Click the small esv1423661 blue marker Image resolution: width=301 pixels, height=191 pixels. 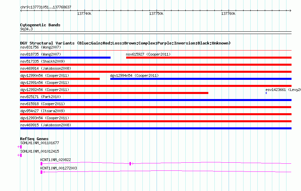[266, 93]
